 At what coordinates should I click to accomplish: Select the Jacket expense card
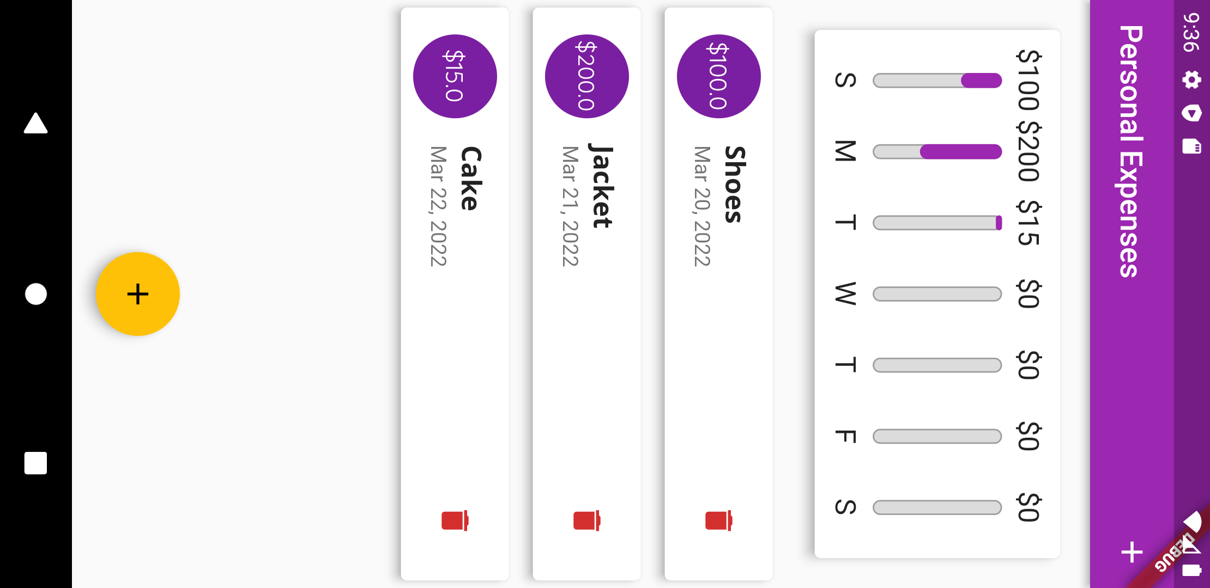tap(586, 354)
